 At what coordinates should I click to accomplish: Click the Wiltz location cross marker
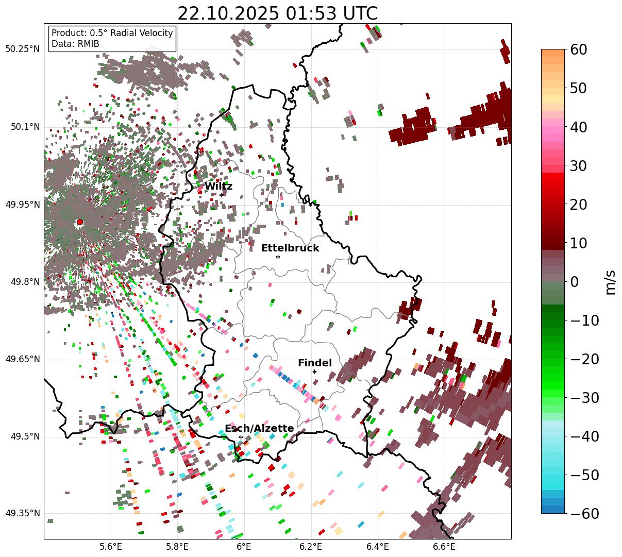(x=221, y=195)
